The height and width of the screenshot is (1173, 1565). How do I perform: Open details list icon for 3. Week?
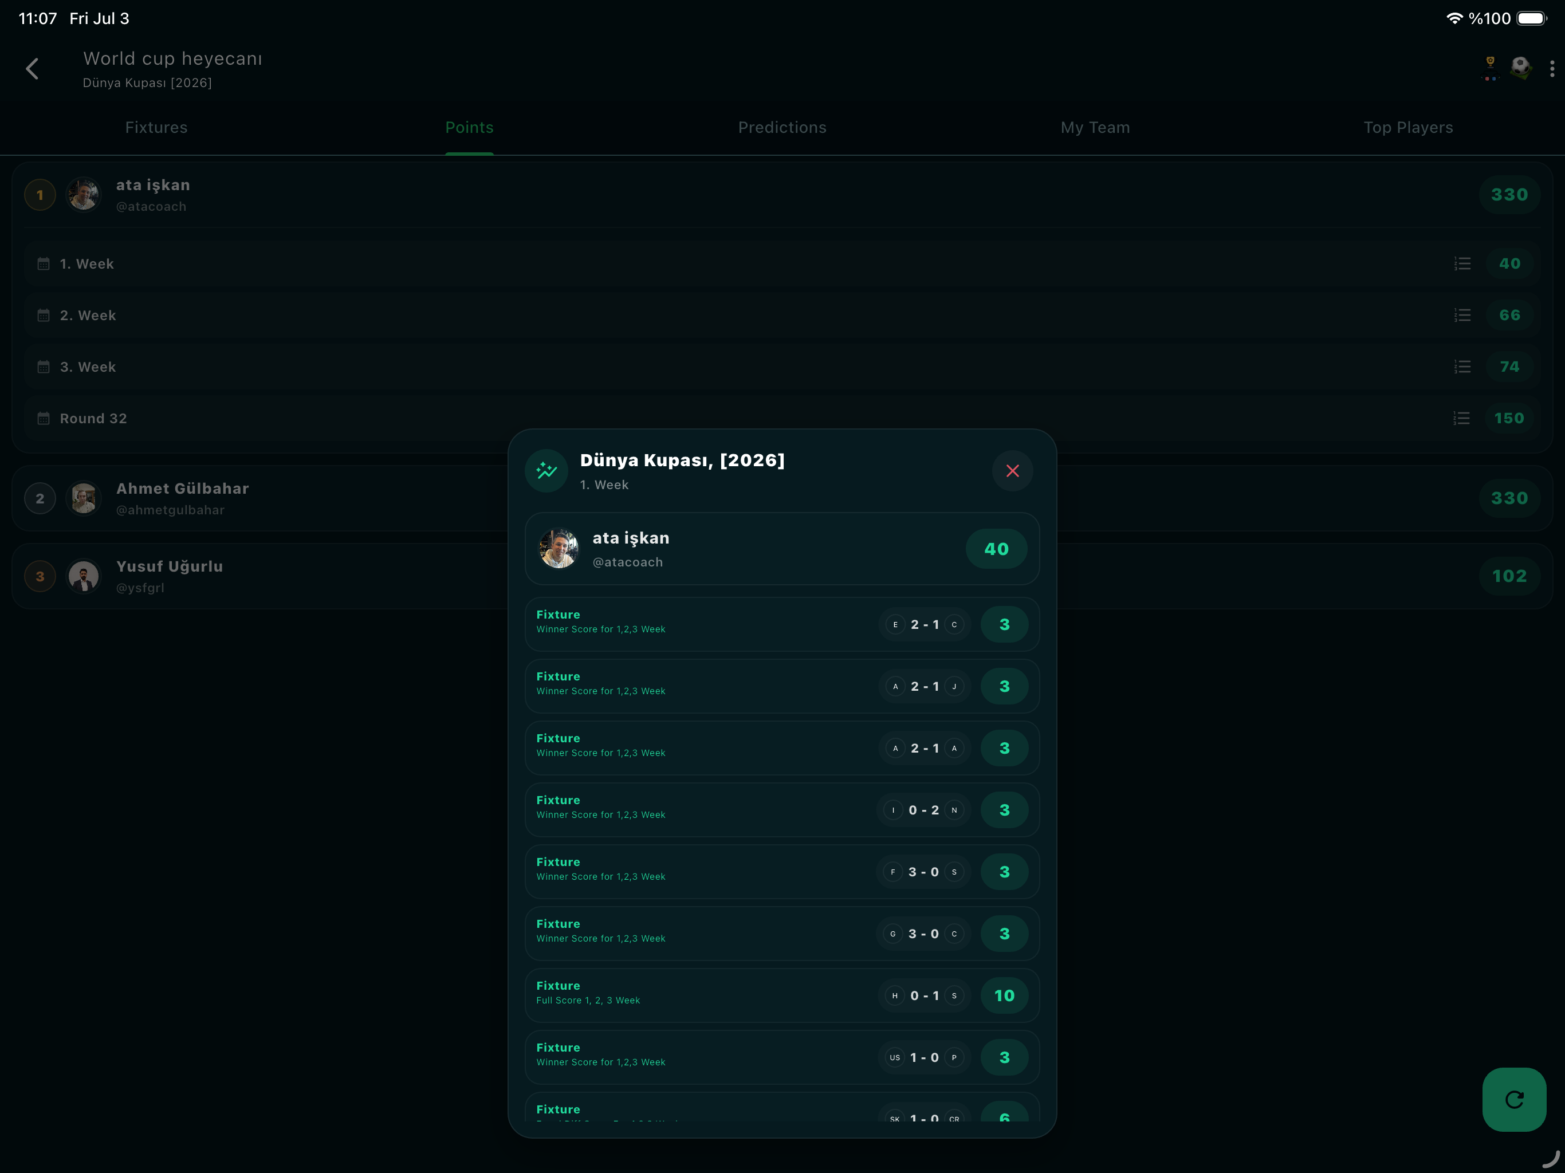pos(1462,367)
